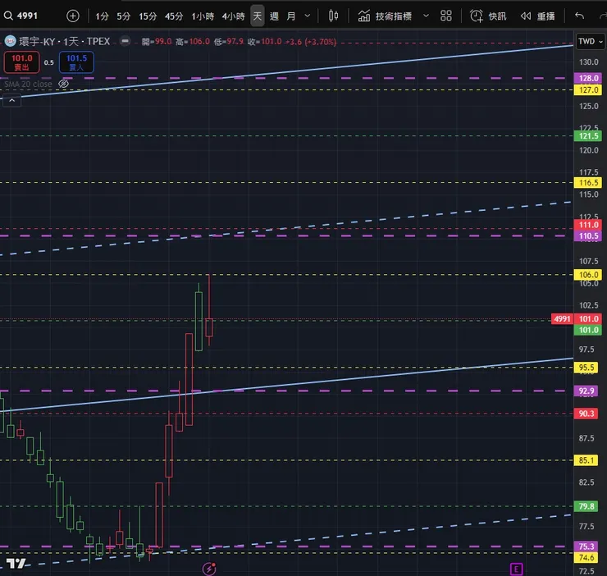Screen dimensions: 607x576
Task: Click the undo arrow
Action: (579, 16)
